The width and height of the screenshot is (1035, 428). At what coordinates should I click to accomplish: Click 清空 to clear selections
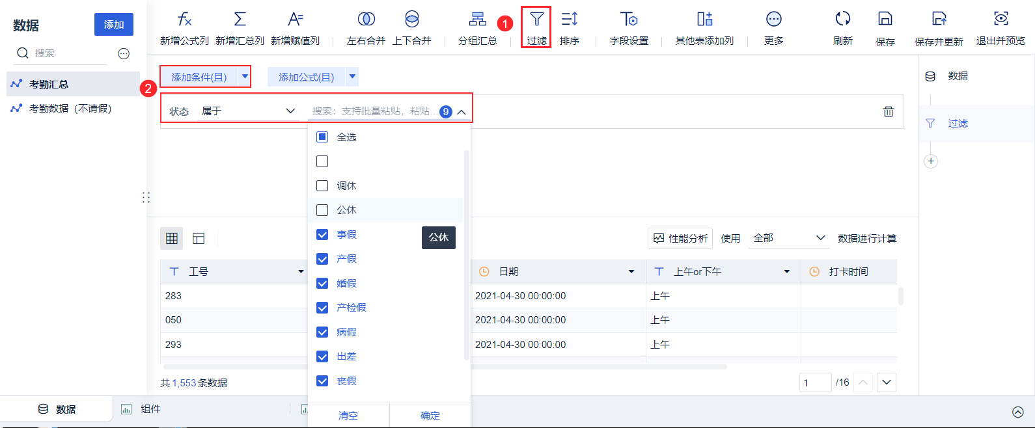point(348,416)
